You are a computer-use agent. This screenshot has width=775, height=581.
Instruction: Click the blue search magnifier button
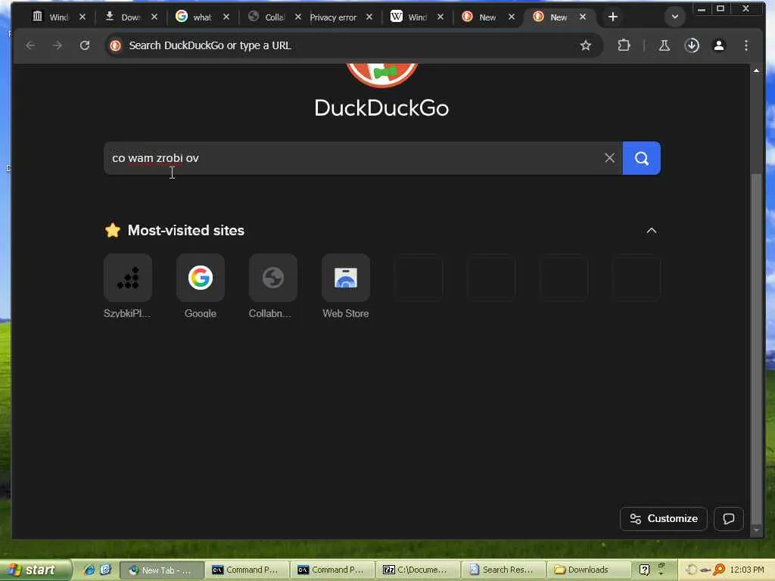click(x=642, y=158)
